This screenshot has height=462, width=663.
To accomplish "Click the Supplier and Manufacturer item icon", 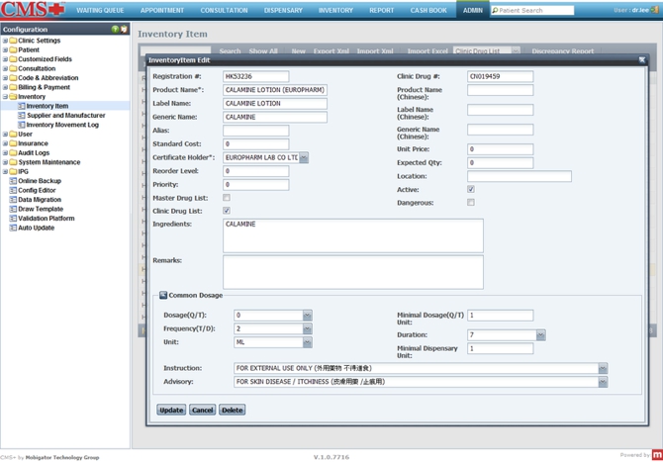I will 21,116.
